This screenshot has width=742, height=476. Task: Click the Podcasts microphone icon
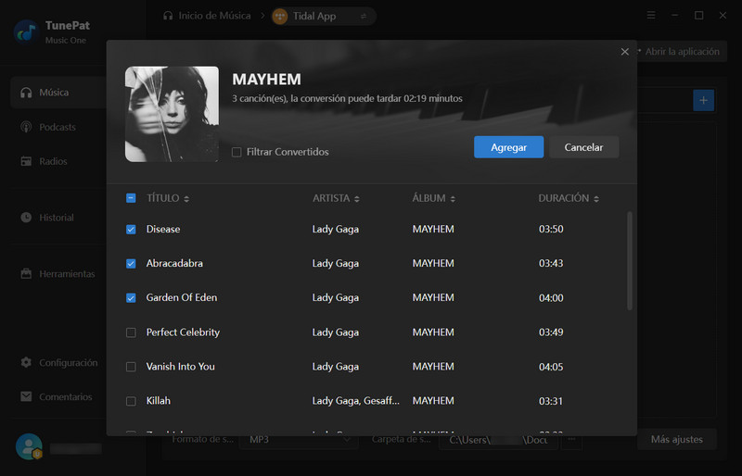click(x=26, y=127)
